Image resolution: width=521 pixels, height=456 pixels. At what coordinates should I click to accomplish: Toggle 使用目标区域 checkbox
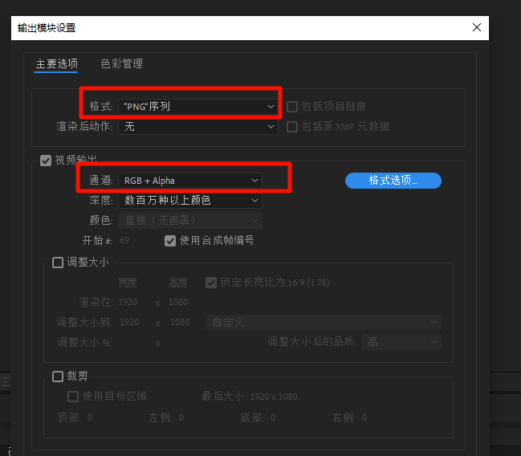pyautogui.click(x=73, y=397)
